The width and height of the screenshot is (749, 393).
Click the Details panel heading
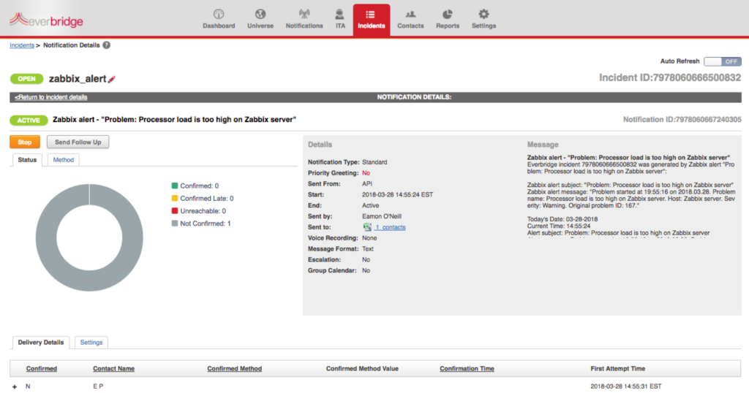(x=320, y=145)
